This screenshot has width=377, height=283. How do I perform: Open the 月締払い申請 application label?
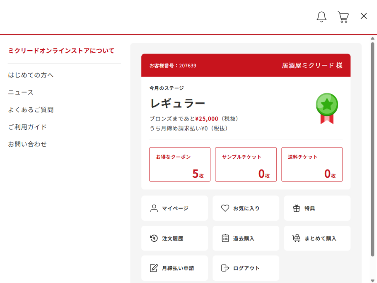(178, 268)
